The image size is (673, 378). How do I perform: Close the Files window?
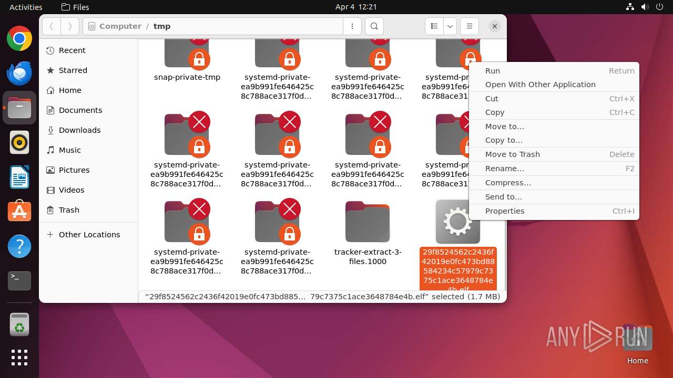[494, 26]
